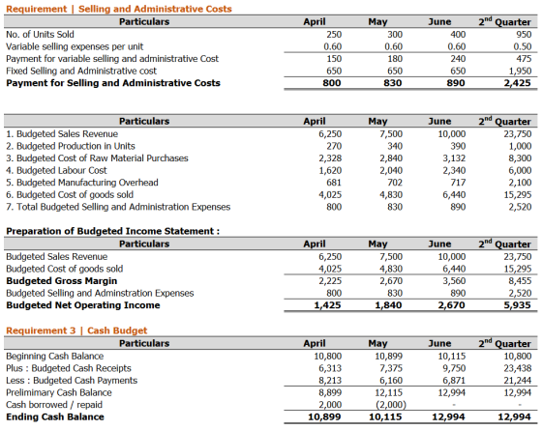Select the 681 April manufacturing overhead value

tap(334, 183)
